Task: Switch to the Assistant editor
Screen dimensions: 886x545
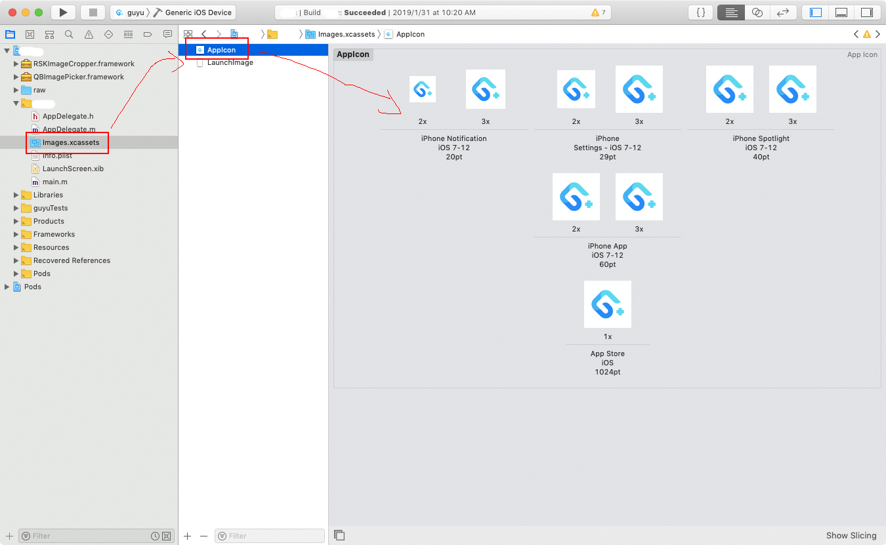Action: [x=757, y=12]
